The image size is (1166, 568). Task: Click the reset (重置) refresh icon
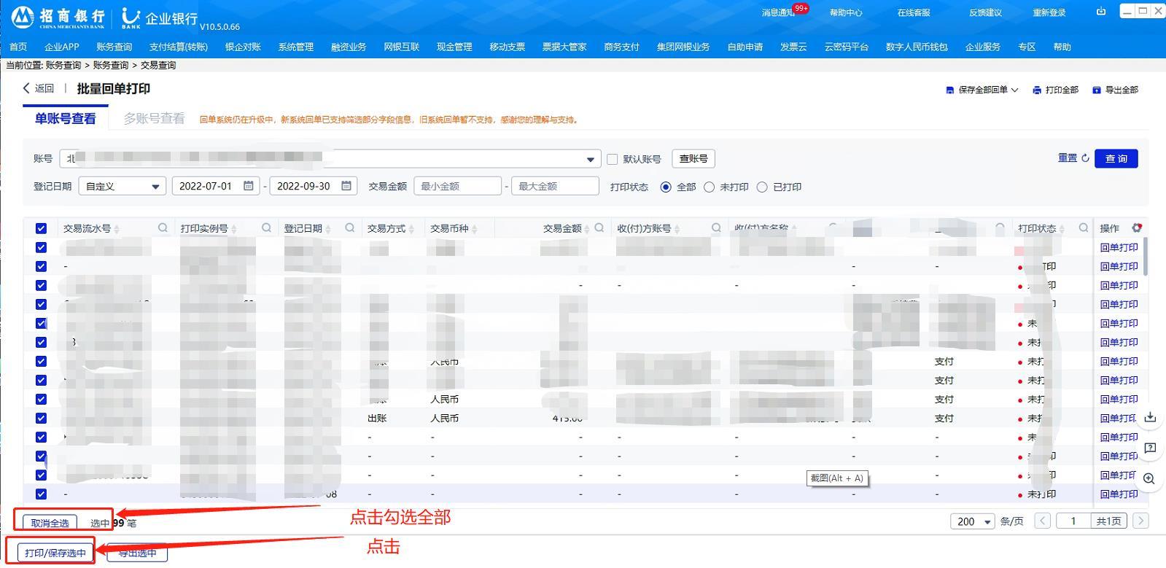[1085, 158]
